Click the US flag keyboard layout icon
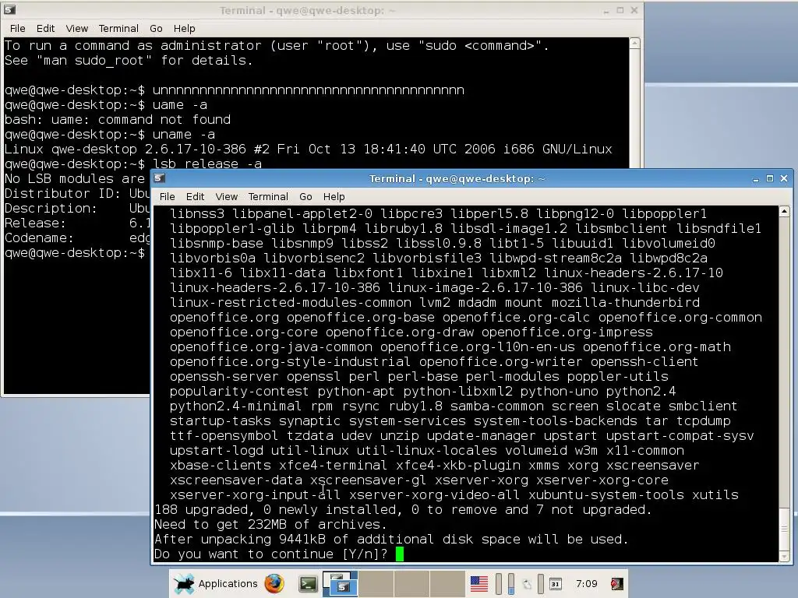This screenshot has width=798, height=598. (x=479, y=584)
